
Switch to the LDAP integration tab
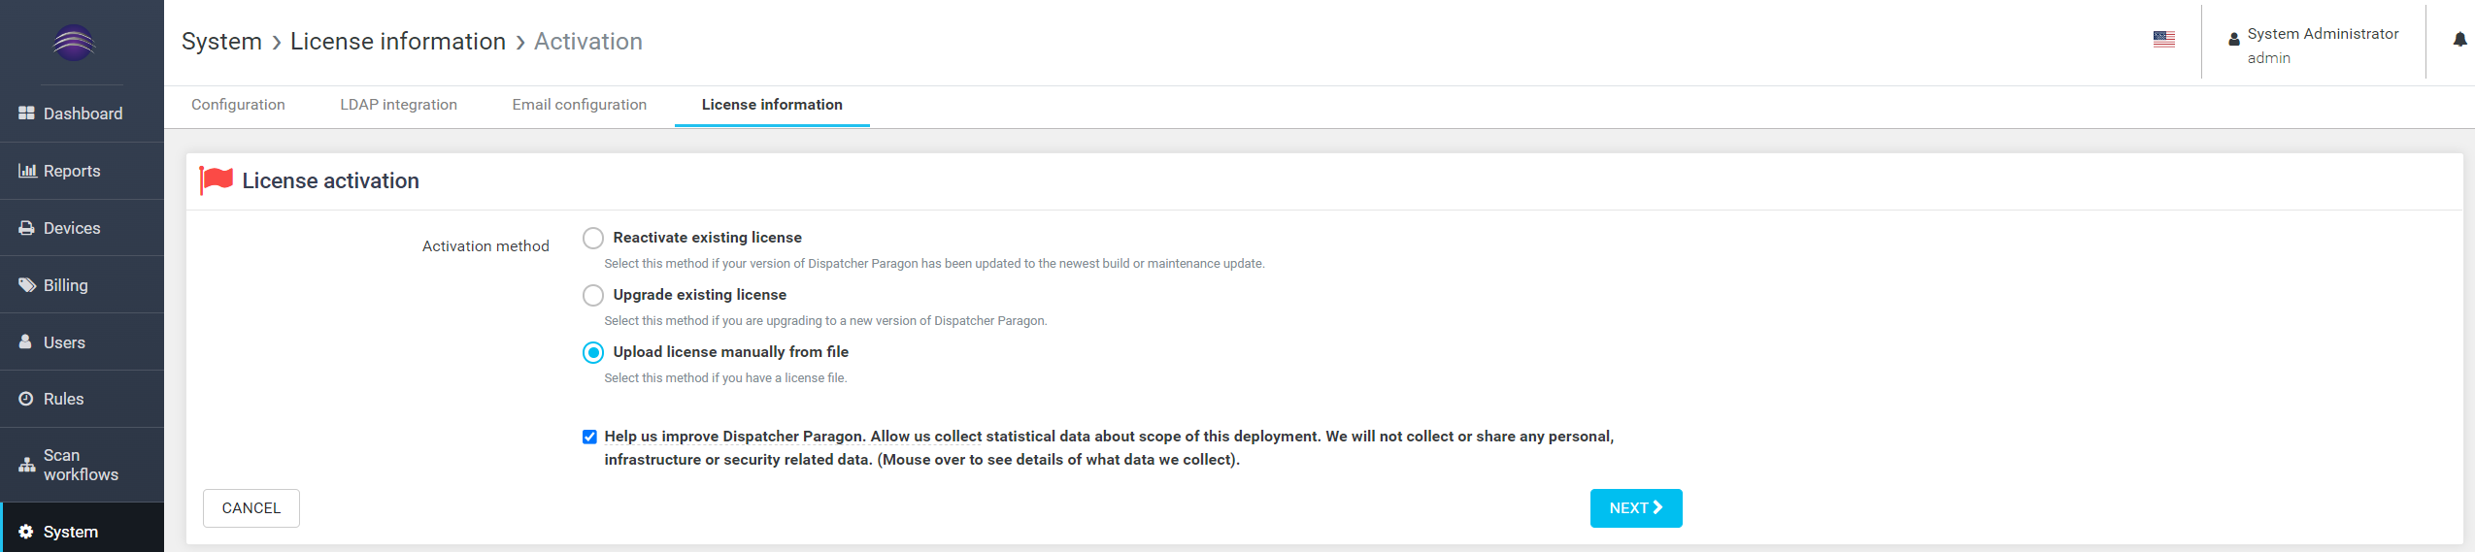(x=398, y=105)
